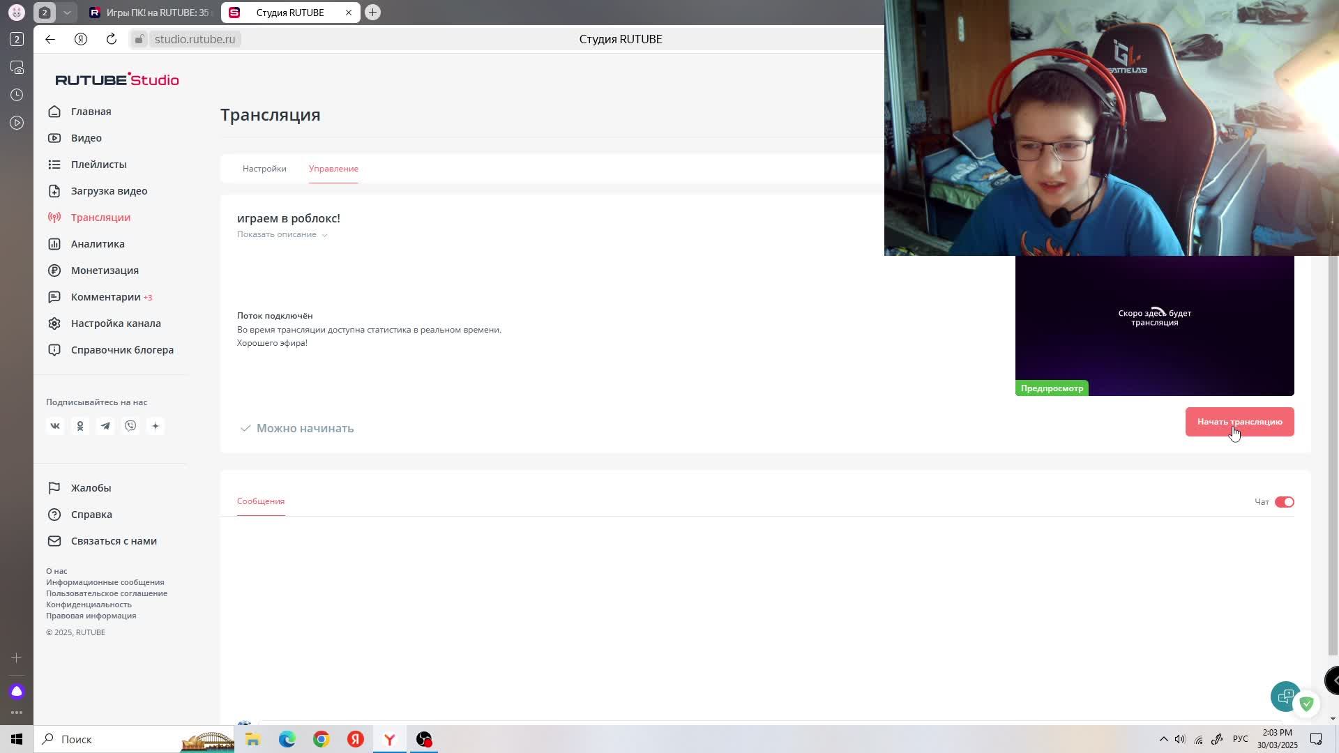Expand Показать описание
Screen dimensions: 1339x753
tap(282, 234)
